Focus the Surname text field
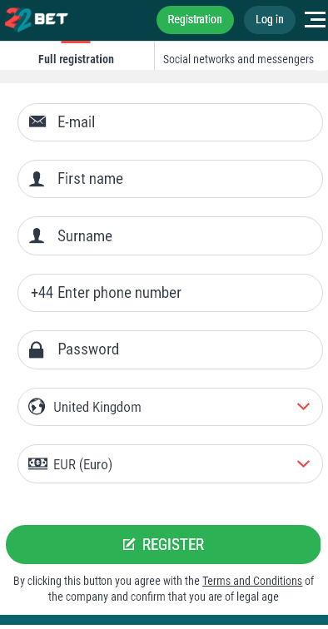 (x=170, y=236)
